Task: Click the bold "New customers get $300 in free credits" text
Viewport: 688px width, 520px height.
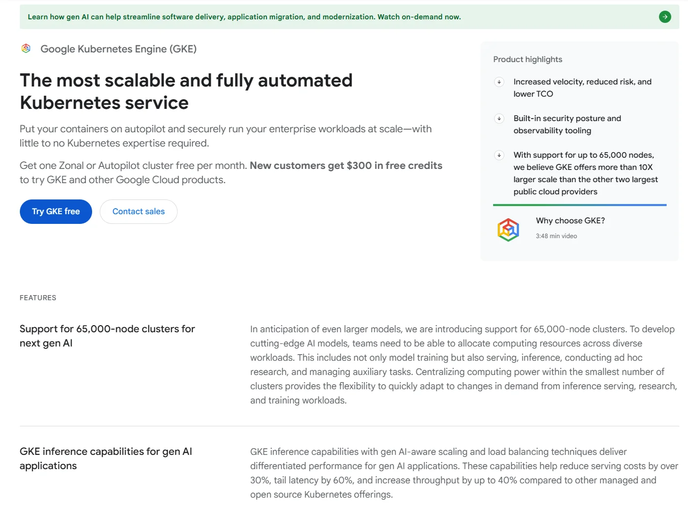Action: pos(346,165)
